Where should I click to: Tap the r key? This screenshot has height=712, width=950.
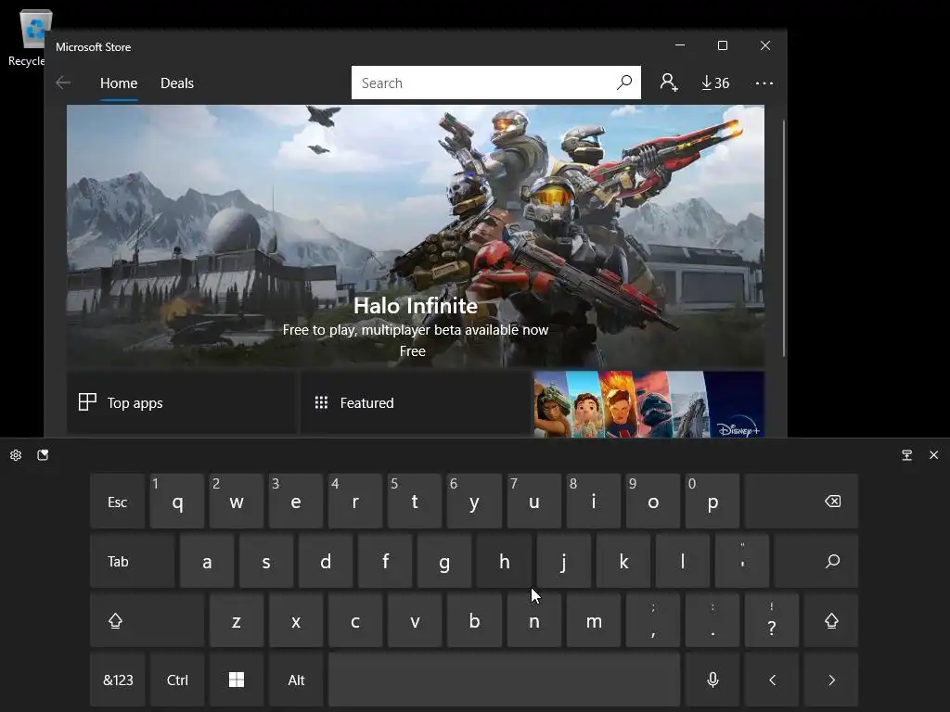[x=355, y=502]
